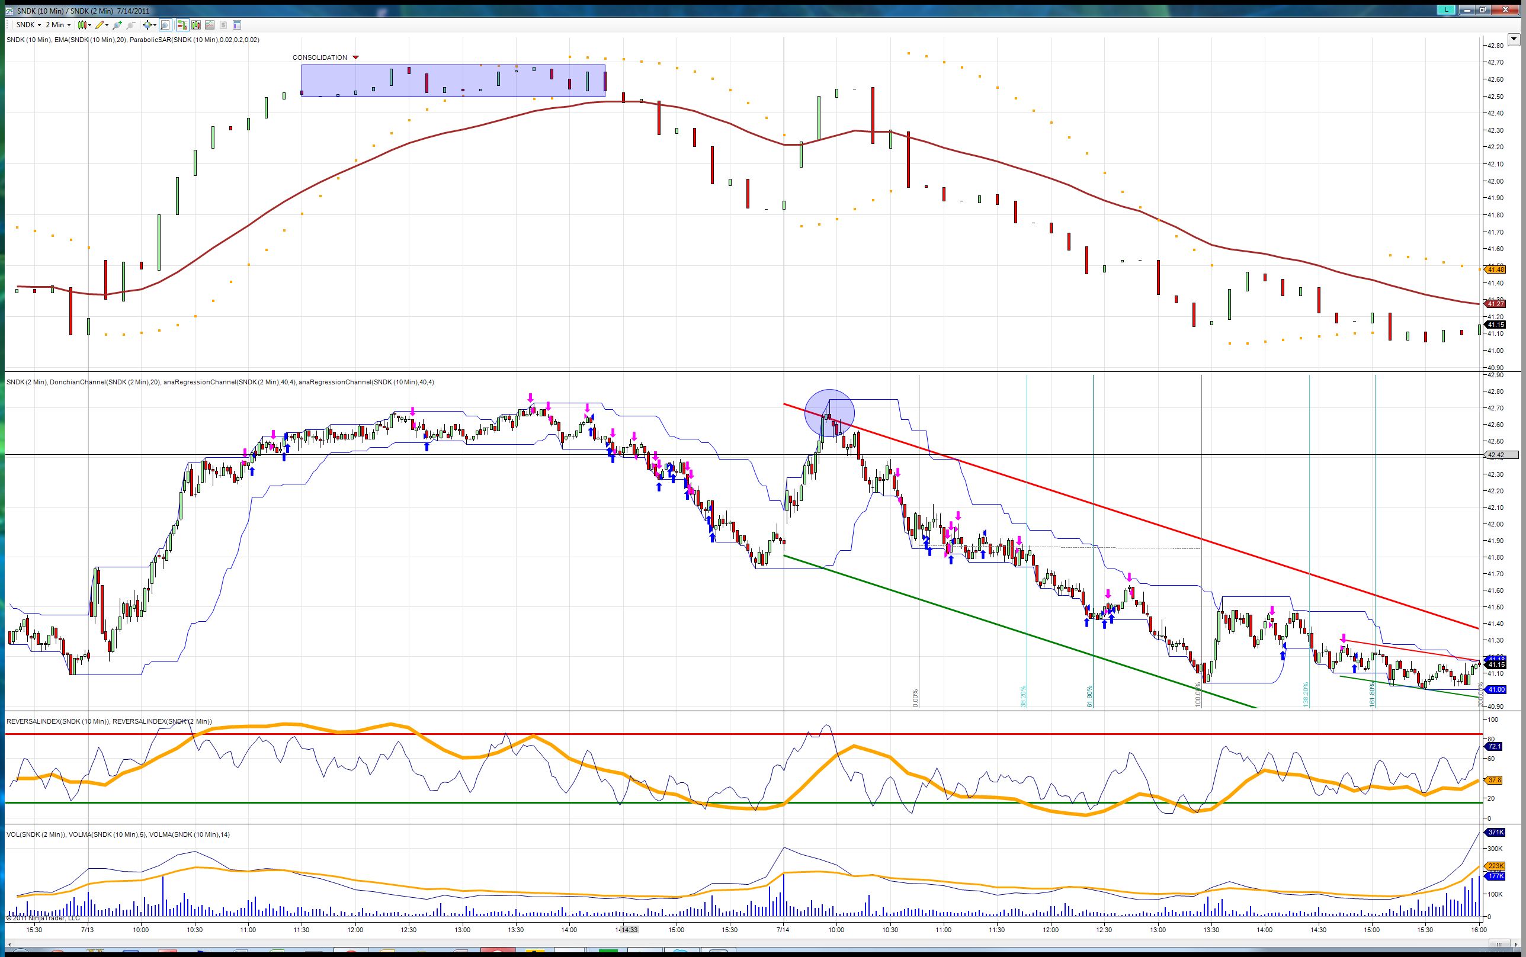Open the SNDK instrument selector dropdown
The width and height of the screenshot is (1526, 957).
(x=28, y=25)
